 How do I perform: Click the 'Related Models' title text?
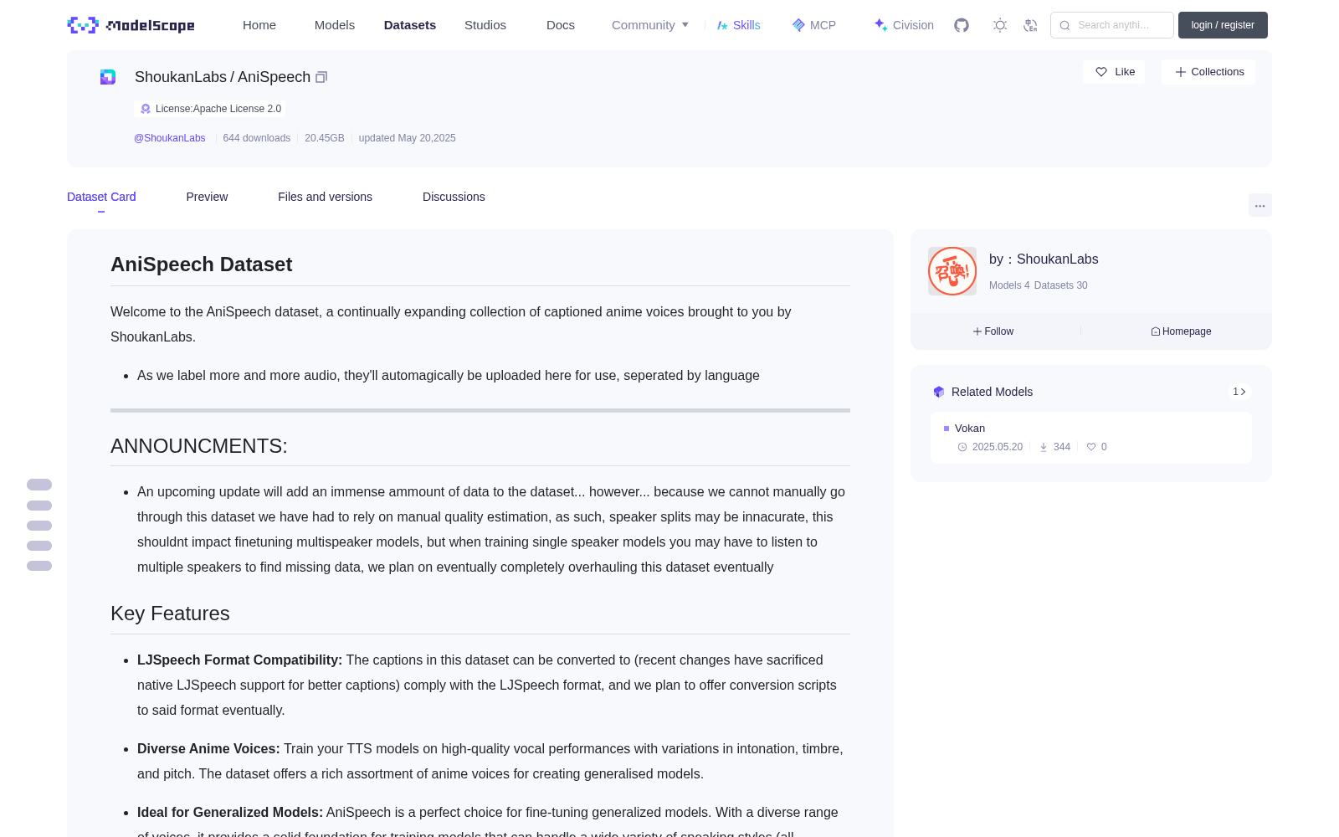pyautogui.click(x=993, y=392)
